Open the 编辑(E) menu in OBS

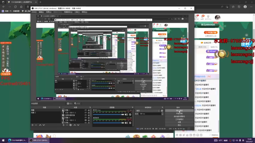coord(41,12)
